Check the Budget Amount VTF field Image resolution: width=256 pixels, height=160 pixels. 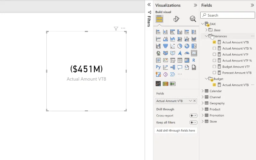(x=214, y=67)
